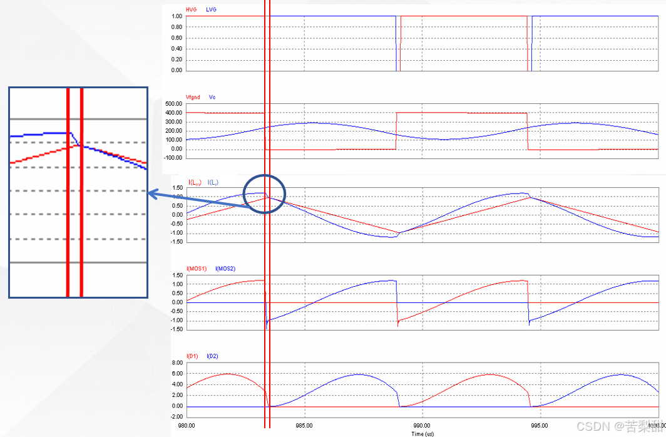666x437 pixels.
Task: Click the 0.20 value on HVG plot axis
Action: click(x=177, y=59)
